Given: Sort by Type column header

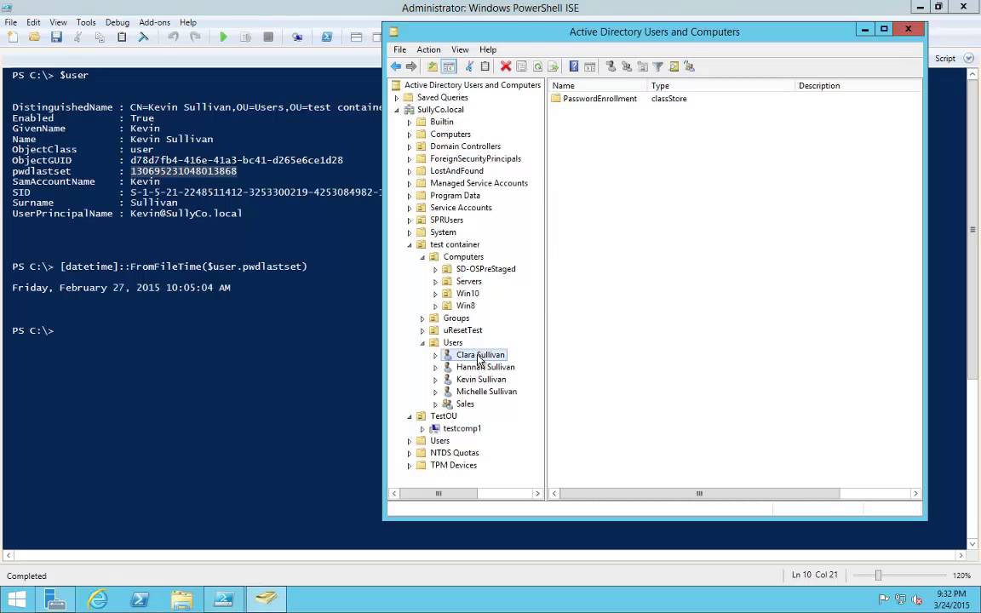Looking at the screenshot, I should [x=720, y=86].
